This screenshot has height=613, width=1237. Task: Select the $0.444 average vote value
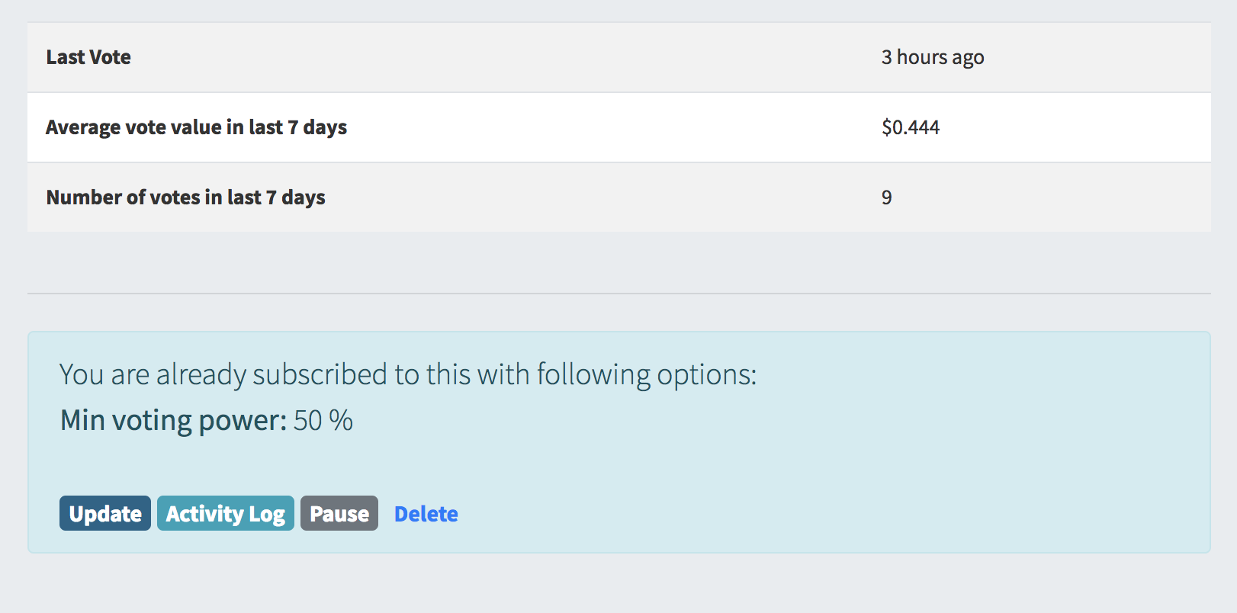click(x=911, y=127)
